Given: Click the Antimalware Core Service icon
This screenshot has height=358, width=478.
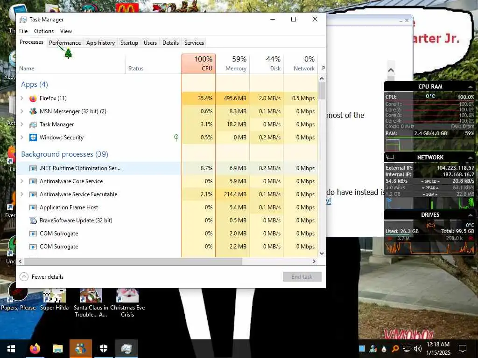Looking at the screenshot, I should 33,181.
